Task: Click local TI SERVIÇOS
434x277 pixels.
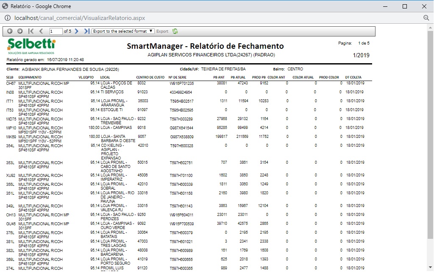Action: (x=112, y=92)
